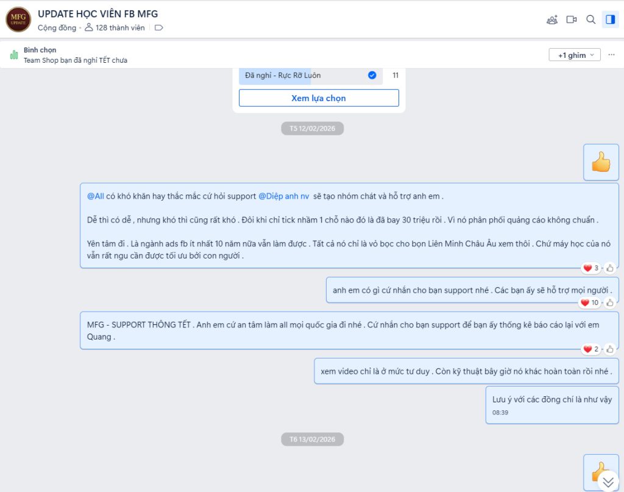Open the MFG Update group avatar

[x=18, y=20]
